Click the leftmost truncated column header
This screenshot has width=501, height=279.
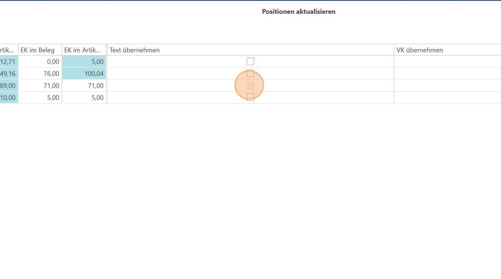pos(8,50)
